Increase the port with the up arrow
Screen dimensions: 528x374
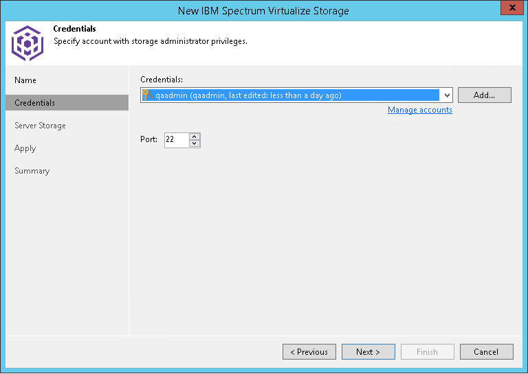coord(195,137)
